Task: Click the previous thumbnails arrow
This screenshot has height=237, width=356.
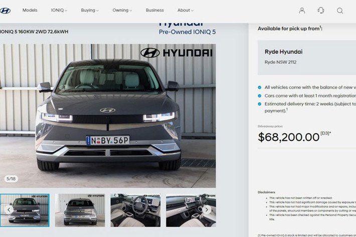Action: pos(9,210)
